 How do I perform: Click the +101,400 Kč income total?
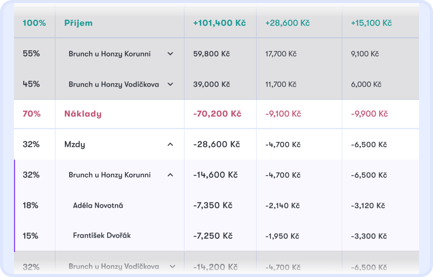click(220, 23)
